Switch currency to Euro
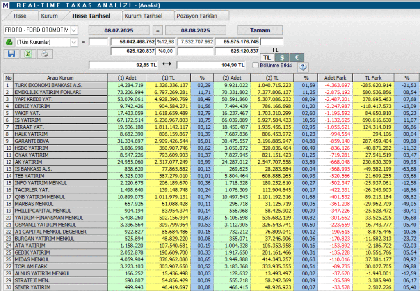 click(x=296, y=58)
